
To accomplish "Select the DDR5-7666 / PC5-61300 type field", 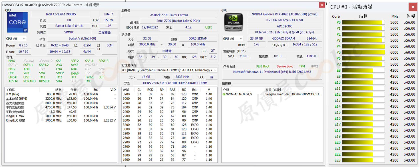I will click(x=175, y=83).
